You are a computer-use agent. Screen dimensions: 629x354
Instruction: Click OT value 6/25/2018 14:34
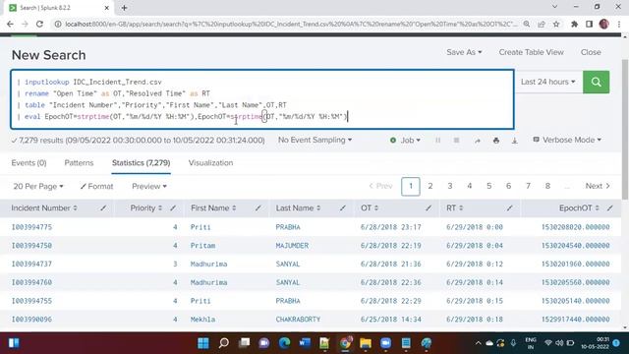pyautogui.click(x=391, y=320)
